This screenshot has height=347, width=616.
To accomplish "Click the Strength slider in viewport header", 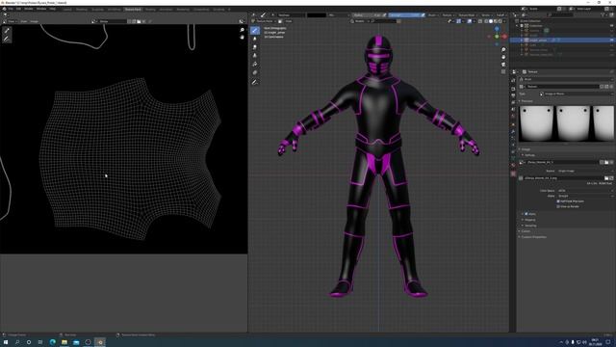I will click(404, 15).
